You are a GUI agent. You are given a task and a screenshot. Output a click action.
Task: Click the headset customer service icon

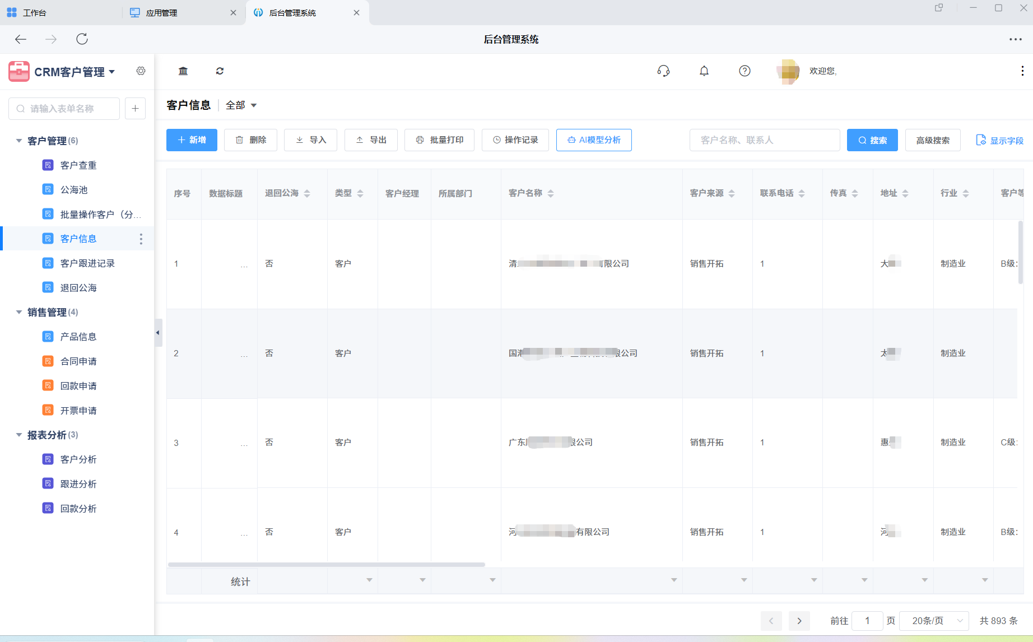(663, 71)
